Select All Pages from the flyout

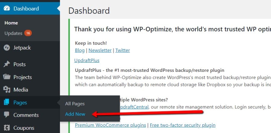pos(75,104)
